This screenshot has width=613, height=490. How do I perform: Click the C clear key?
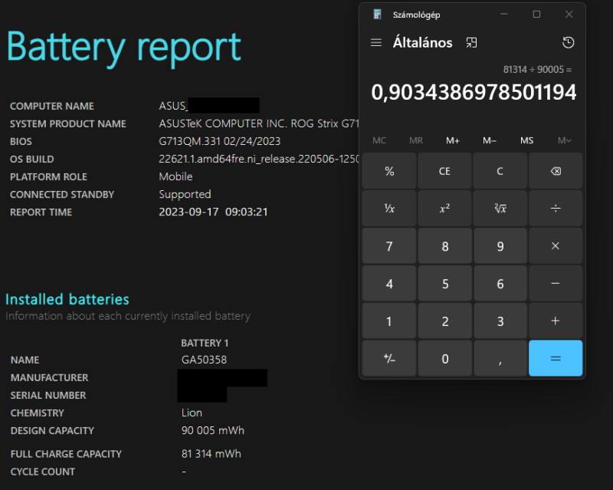coord(500,171)
